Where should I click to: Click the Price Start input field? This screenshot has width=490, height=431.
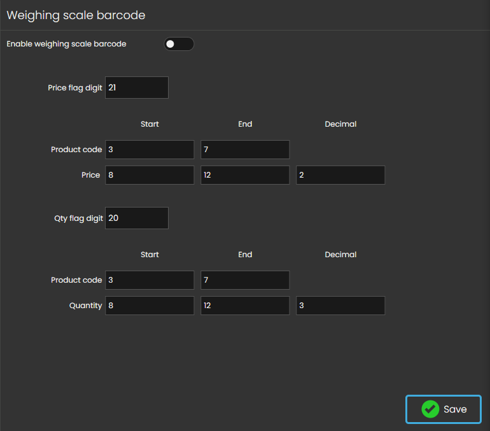[x=150, y=175]
